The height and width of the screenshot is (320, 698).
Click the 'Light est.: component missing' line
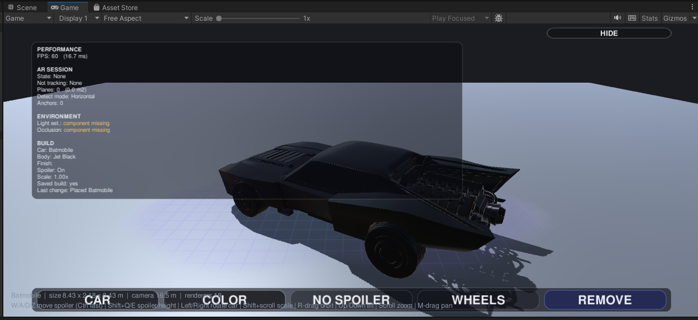tap(73, 123)
